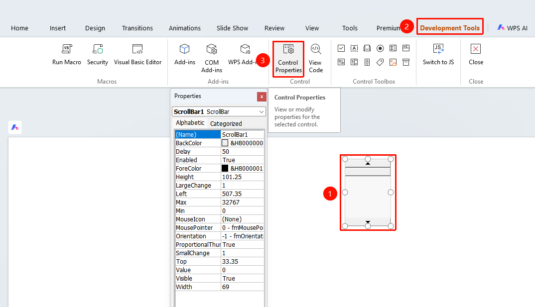
Task: Open the Slide Show tab
Action: 232,28
